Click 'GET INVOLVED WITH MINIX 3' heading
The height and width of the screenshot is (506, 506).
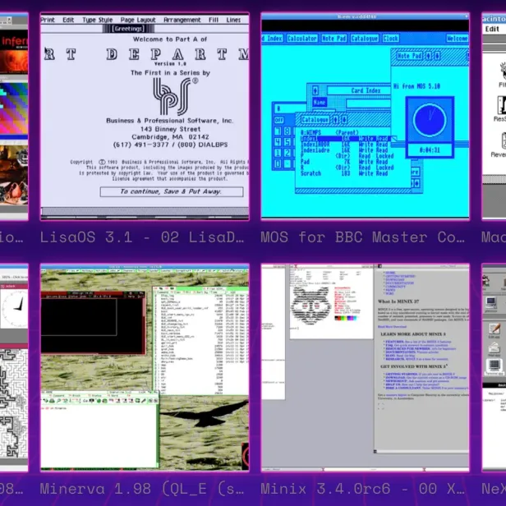click(414, 366)
